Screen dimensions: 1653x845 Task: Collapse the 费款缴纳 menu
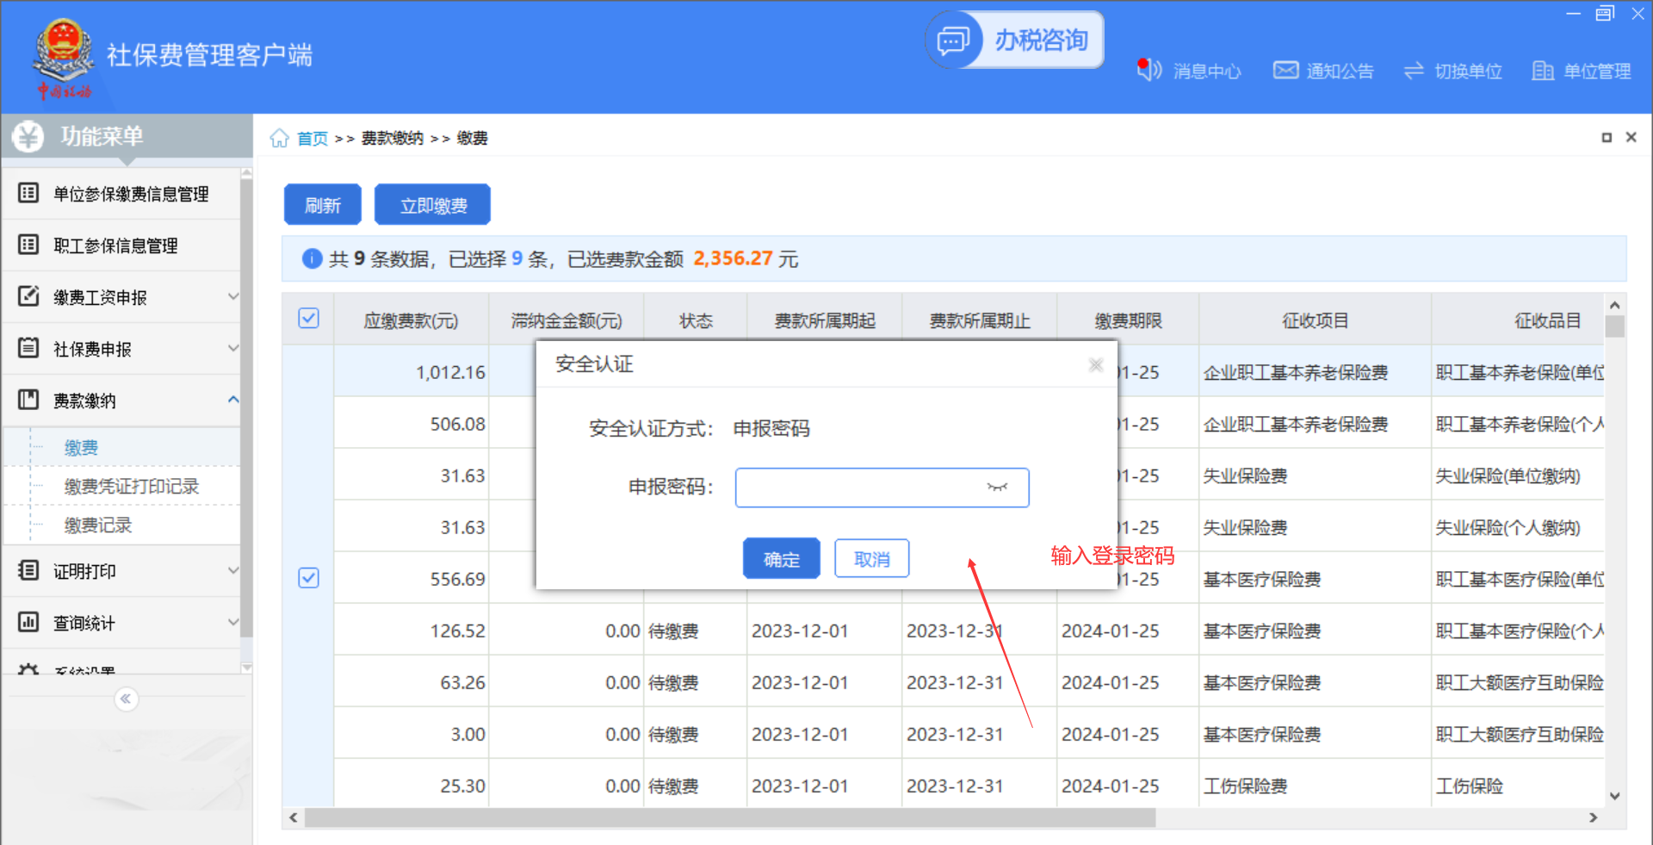233,400
